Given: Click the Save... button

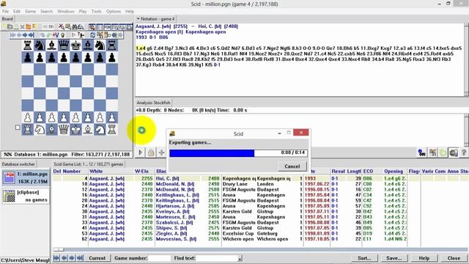Looking at the screenshot, I should pos(394,258).
